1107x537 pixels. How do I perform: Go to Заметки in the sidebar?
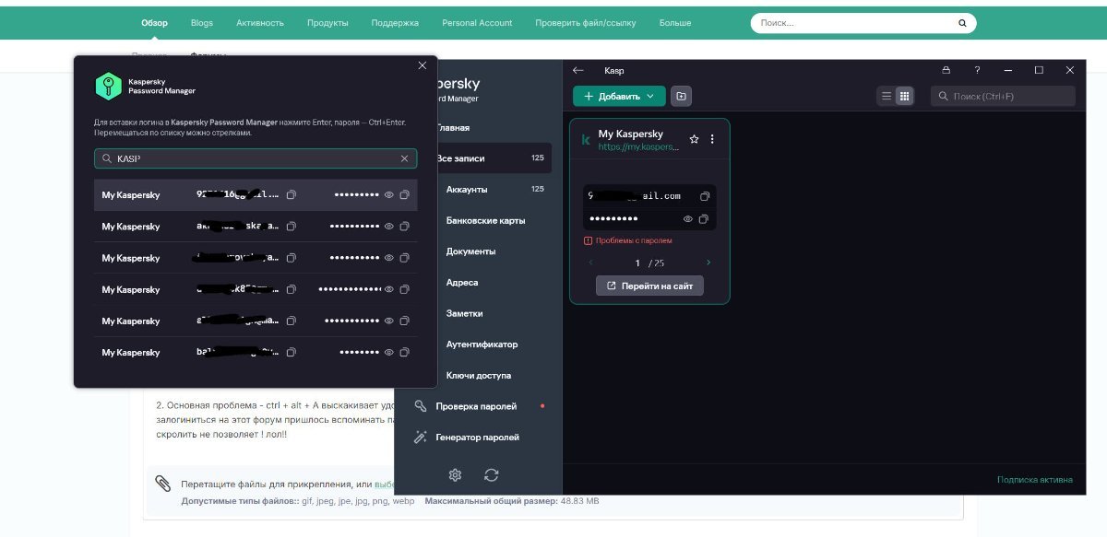[x=464, y=313]
